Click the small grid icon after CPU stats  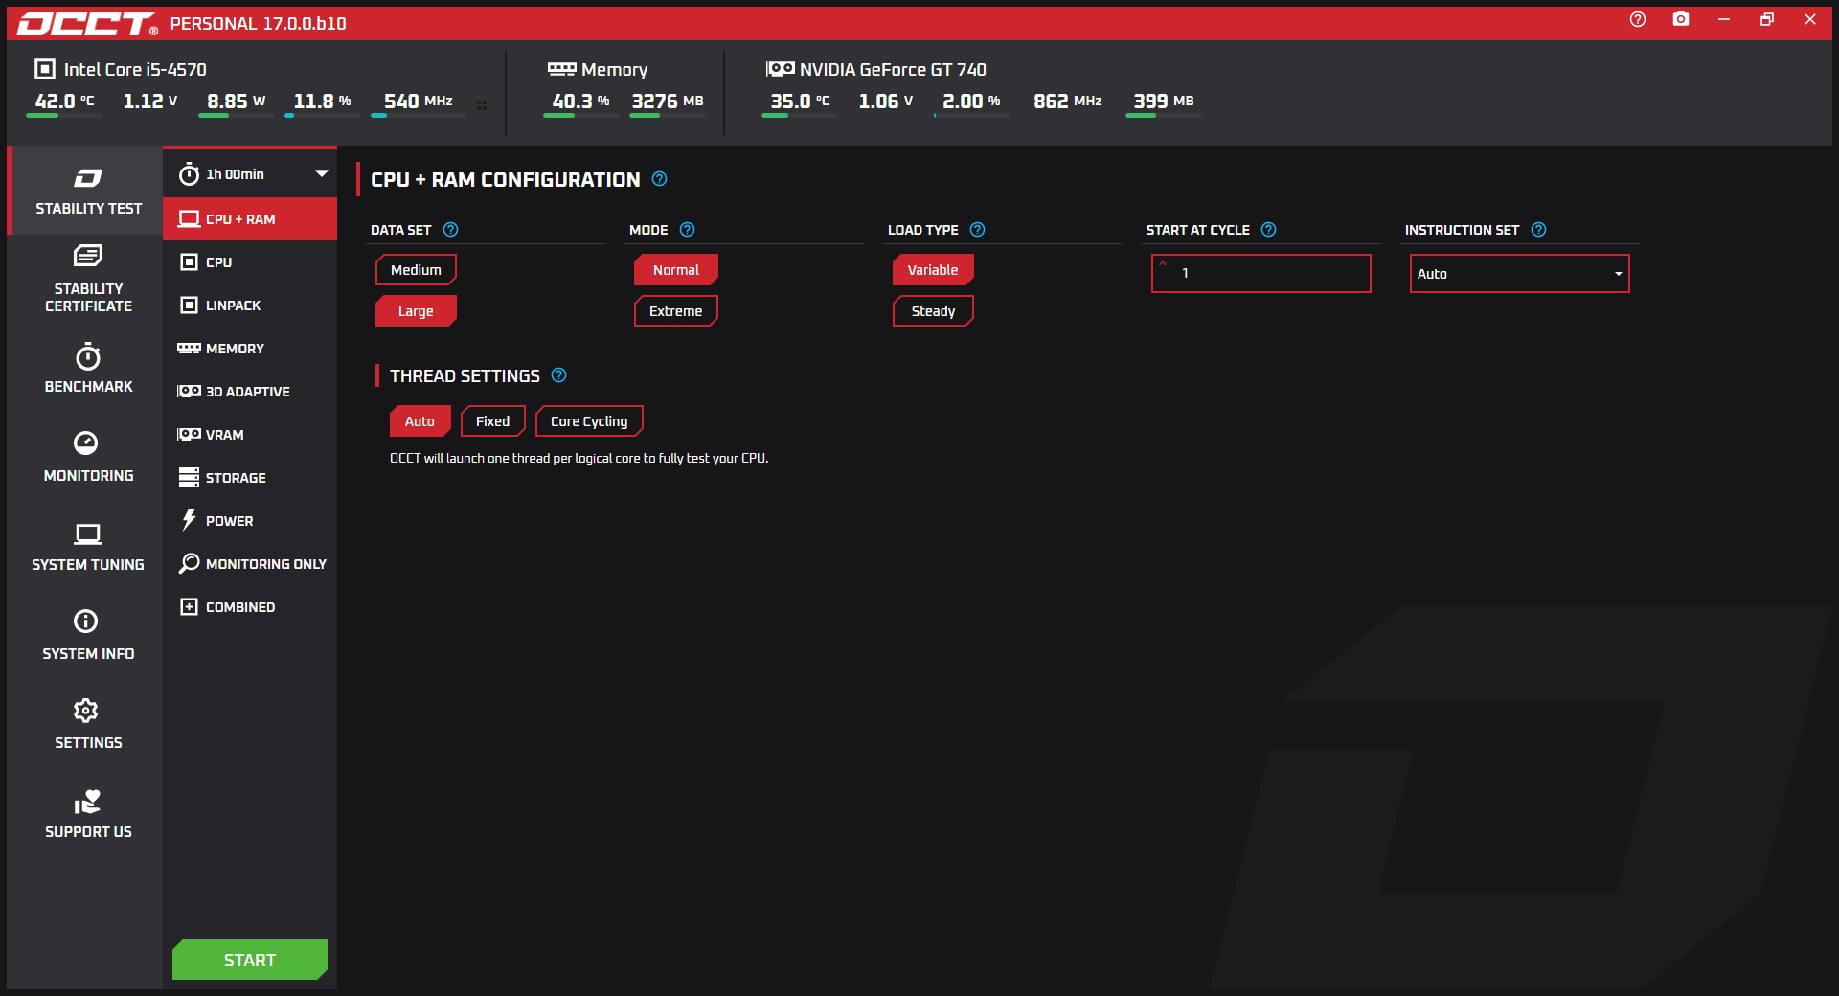(482, 105)
